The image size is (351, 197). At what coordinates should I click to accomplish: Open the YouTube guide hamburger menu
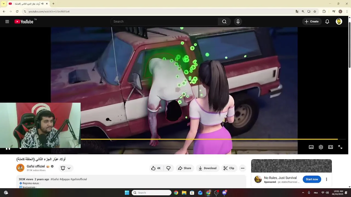7,22
